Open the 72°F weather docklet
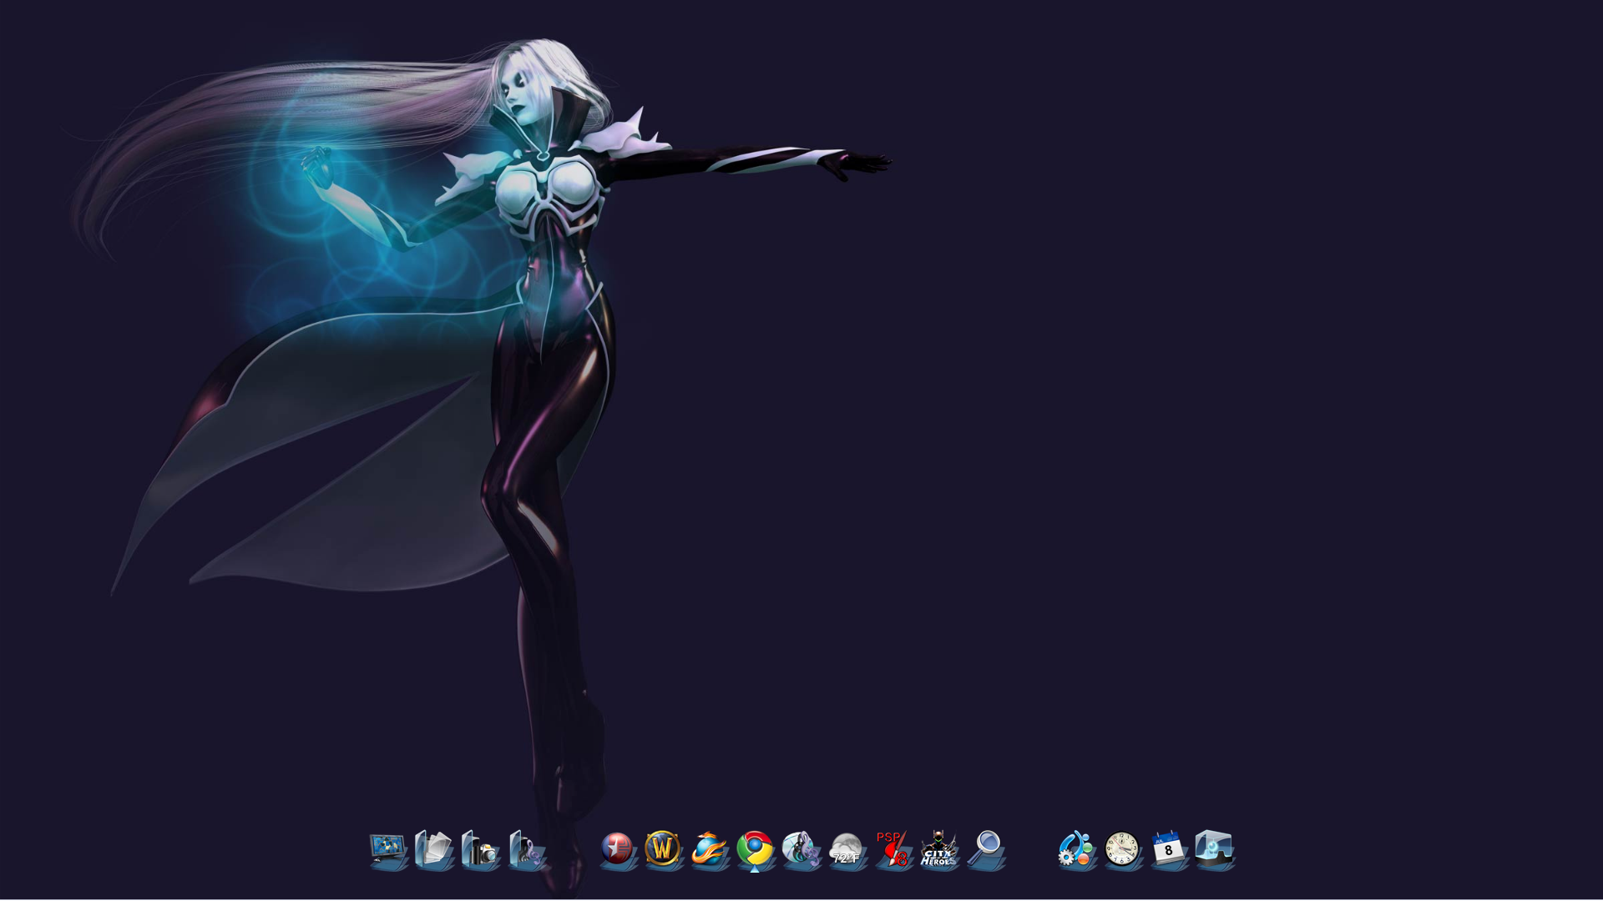This screenshot has height=901, width=1603. click(847, 849)
